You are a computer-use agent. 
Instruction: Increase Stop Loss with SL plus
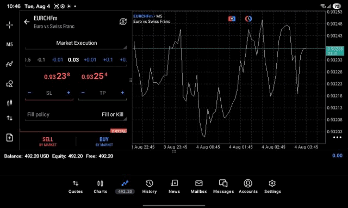pyautogui.click(x=69, y=93)
